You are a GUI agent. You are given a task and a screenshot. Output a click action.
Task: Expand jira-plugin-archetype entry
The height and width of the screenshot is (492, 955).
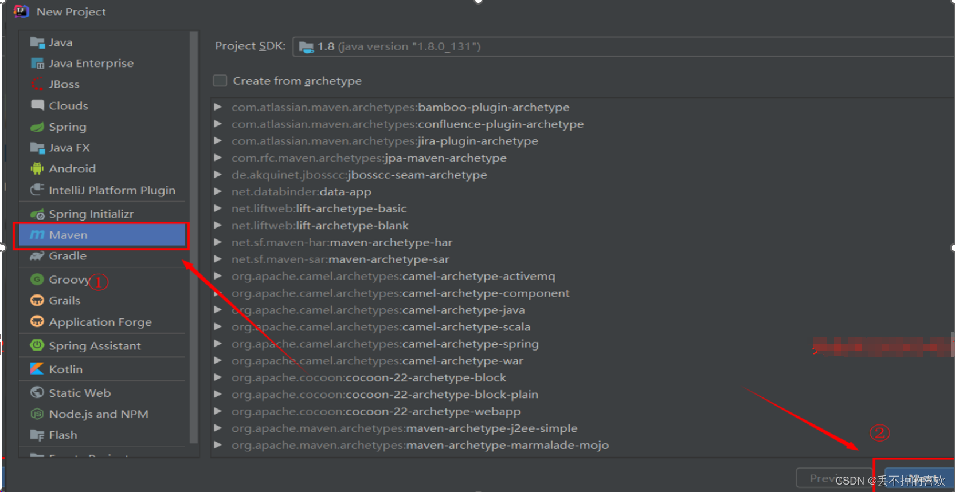[x=218, y=141]
